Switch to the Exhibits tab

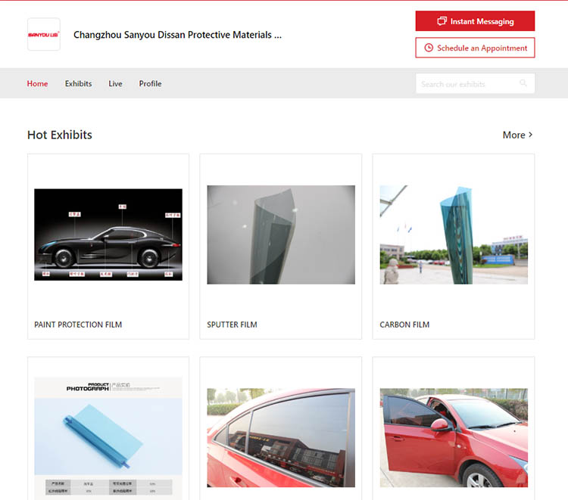tap(78, 84)
